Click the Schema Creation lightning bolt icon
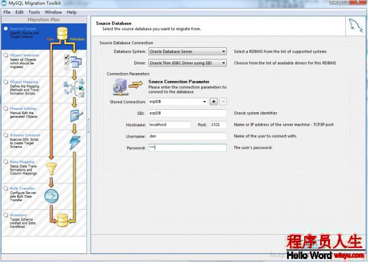Image resolution: width=368 pixels, height=262 pixels. 75,143
